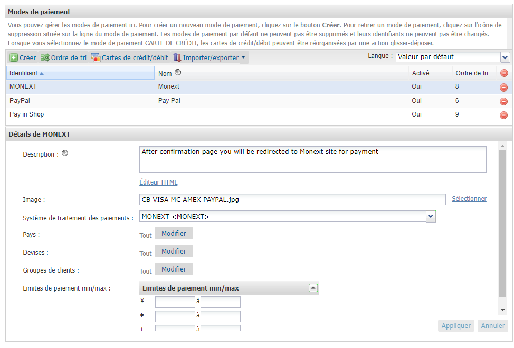Click the localization icon beside Description label
514x348 pixels.
click(65, 154)
